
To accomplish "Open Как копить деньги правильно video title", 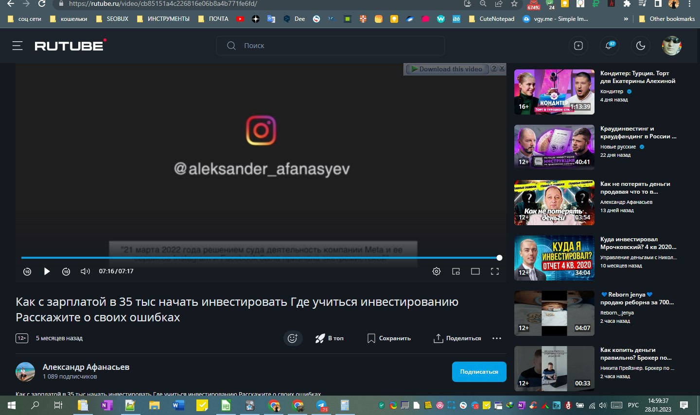I will (636, 354).
